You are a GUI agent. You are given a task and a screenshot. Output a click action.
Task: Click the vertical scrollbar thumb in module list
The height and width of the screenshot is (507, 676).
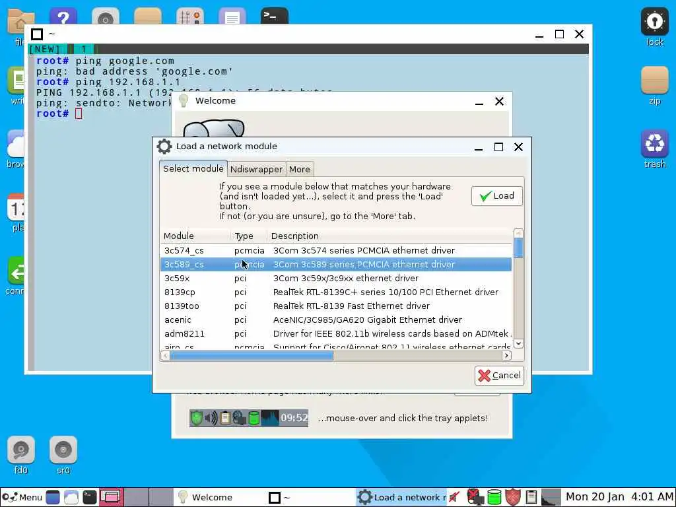[519, 248]
